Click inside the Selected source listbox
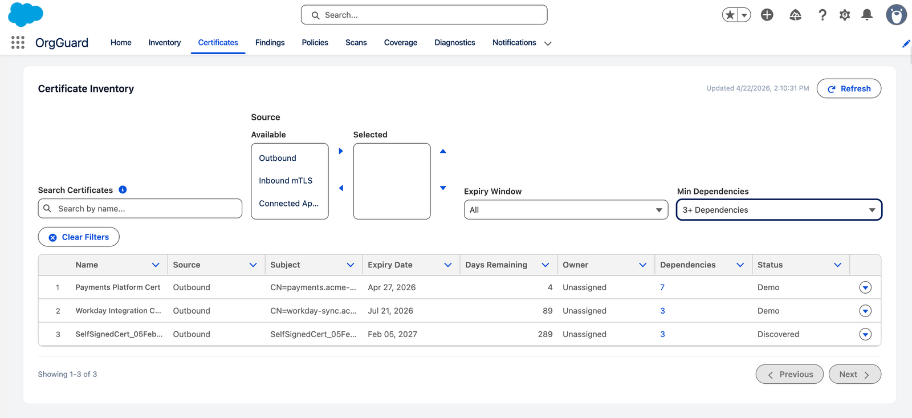This screenshot has width=912, height=418. (x=392, y=181)
